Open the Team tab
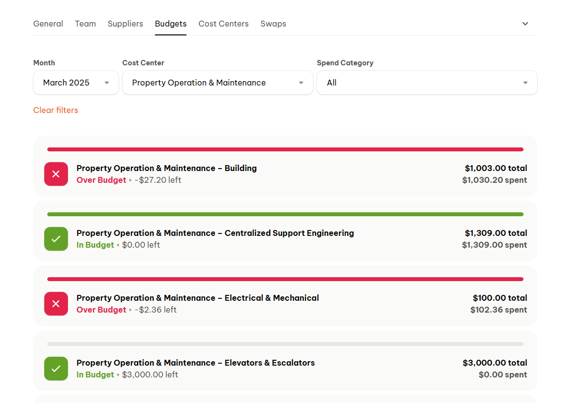586x403 pixels. coord(85,24)
